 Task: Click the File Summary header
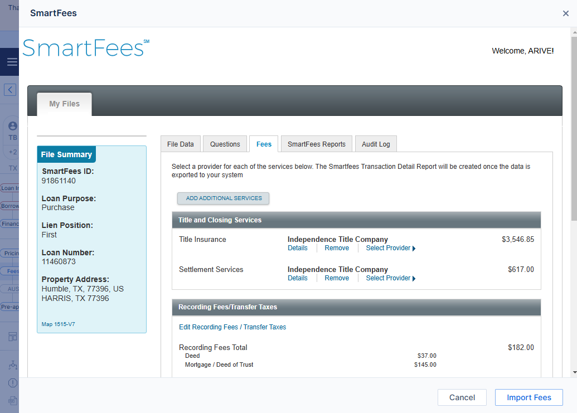click(66, 154)
